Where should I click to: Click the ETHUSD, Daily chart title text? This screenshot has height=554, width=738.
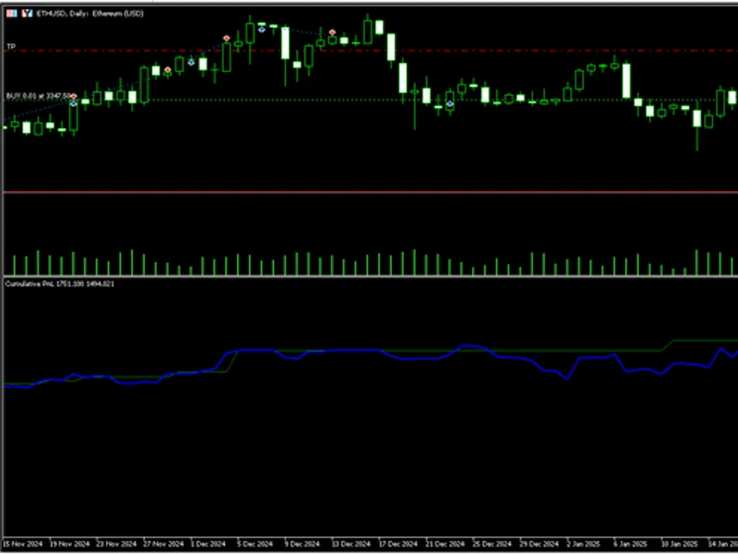(89, 14)
